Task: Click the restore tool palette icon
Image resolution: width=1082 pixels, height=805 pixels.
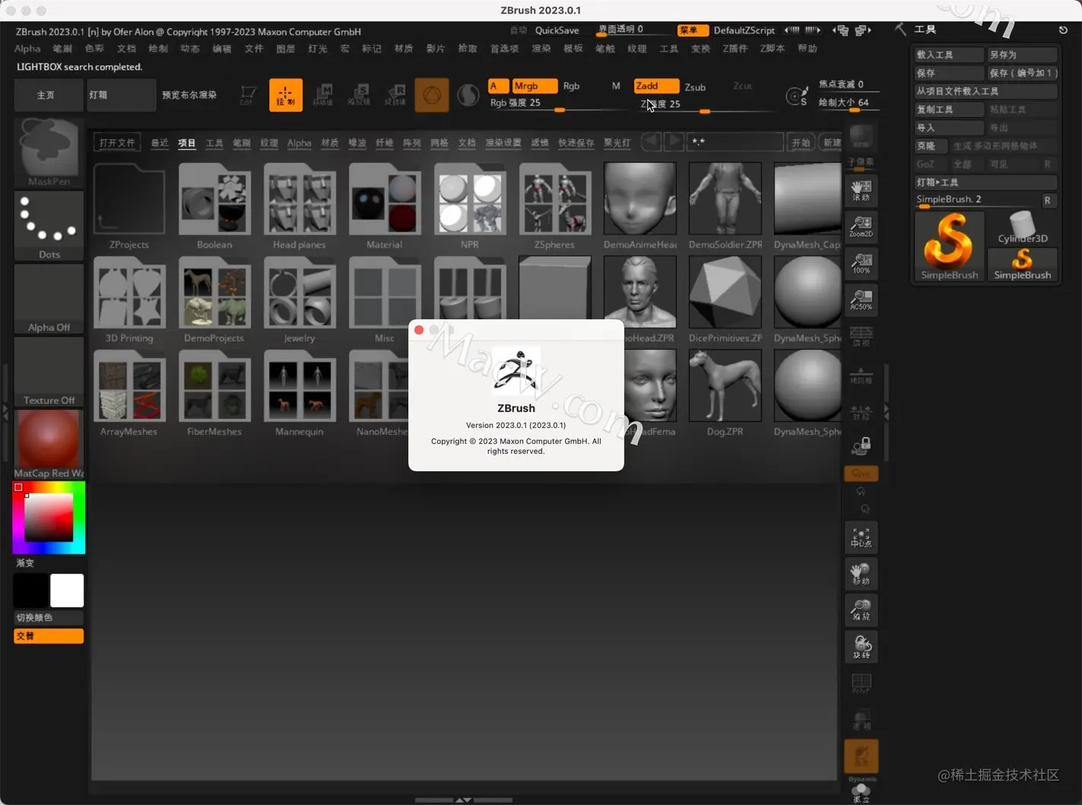Action: (x=1063, y=30)
